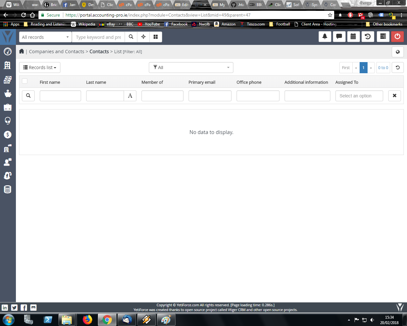Viewport: 407px width, 326px height.
Task: Open the dashboard gauge icon in sidebar
Action: click(x=8, y=51)
